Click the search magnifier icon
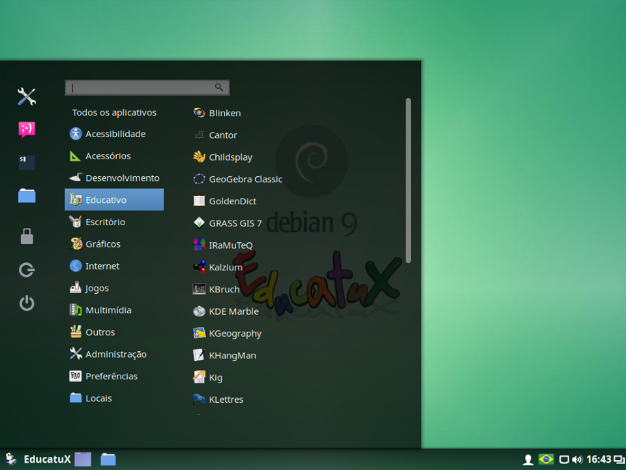The image size is (626, 470). pyautogui.click(x=219, y=87)
